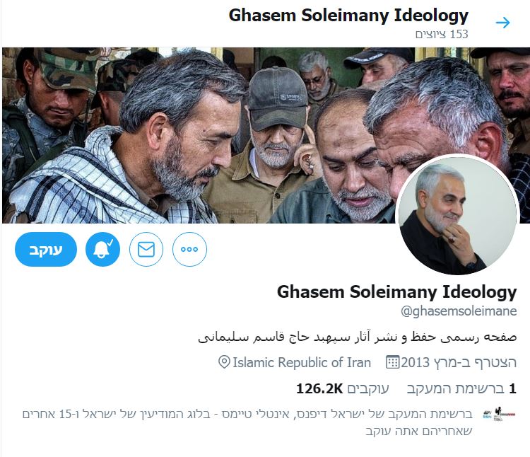
Task: Open the followed-by accounts you know text
Action: pos(247,422)
